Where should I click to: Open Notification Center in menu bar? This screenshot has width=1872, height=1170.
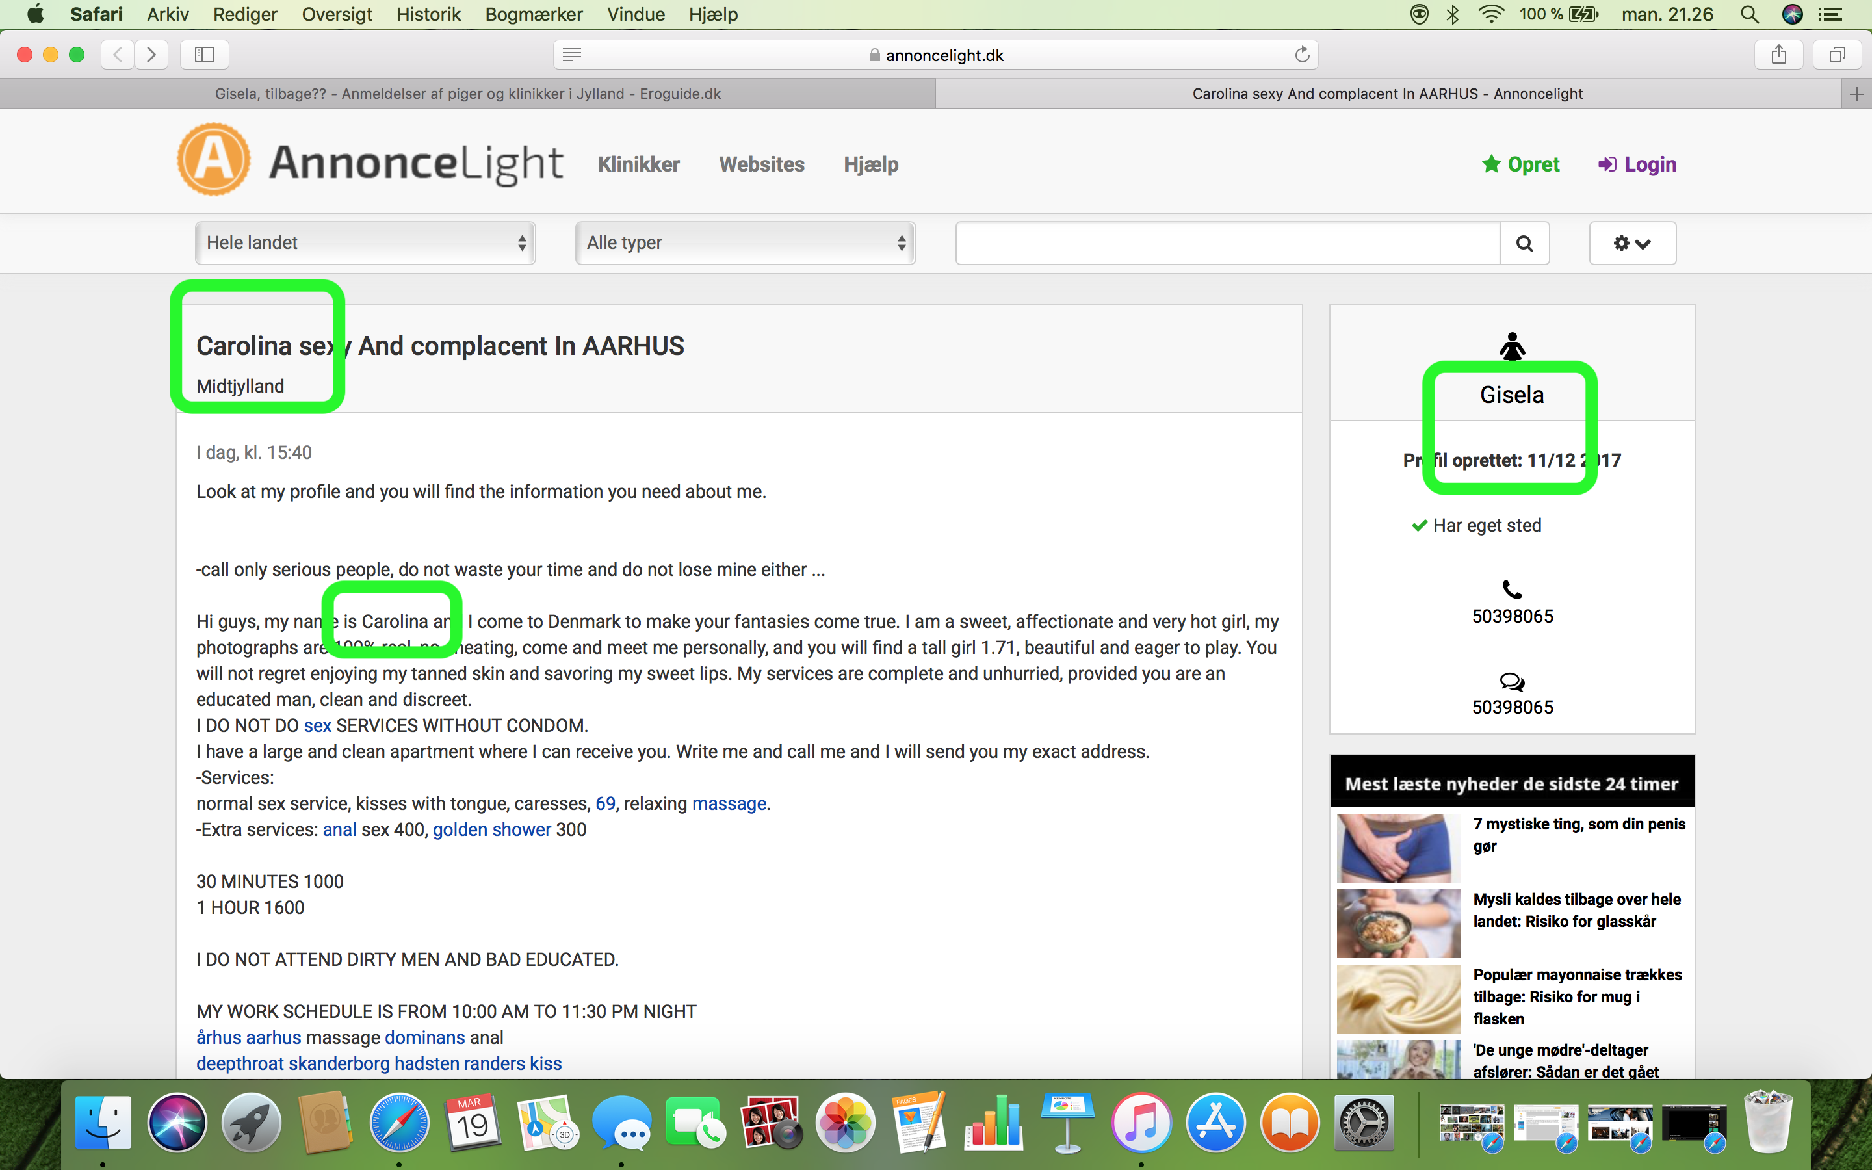point(1830,14)
